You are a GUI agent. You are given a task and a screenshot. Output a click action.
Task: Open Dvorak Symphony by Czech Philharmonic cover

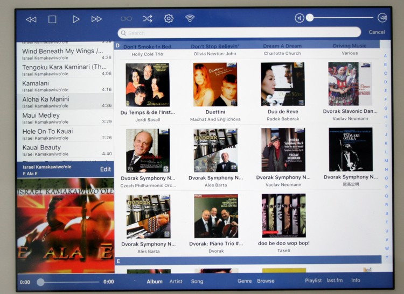point(148,150)
